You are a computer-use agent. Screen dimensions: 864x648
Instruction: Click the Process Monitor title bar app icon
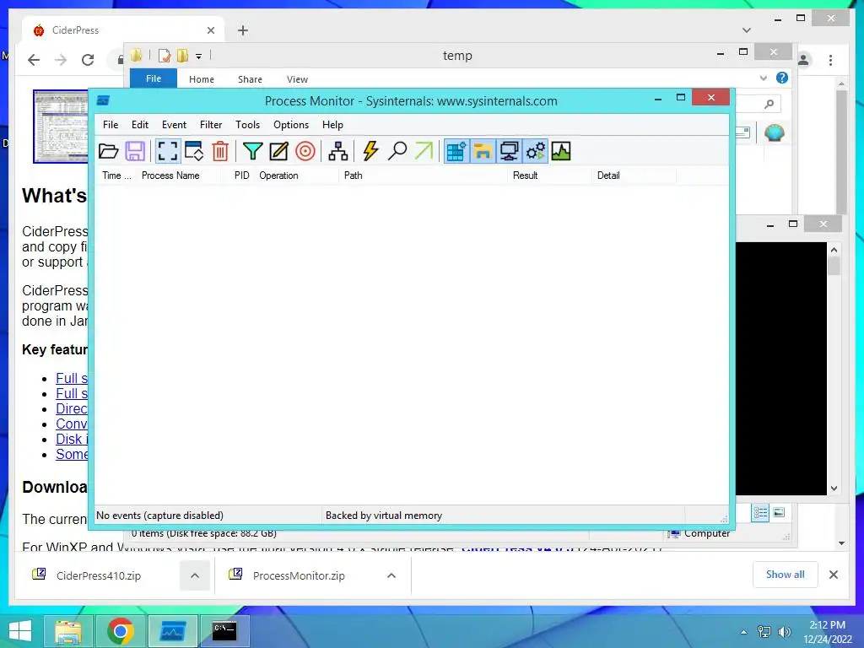(103, 100)
